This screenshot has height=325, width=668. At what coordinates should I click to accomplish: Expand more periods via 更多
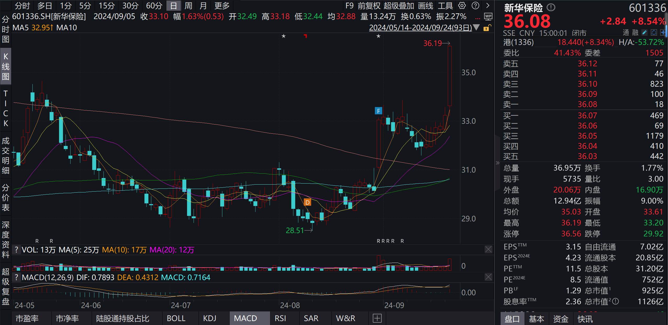click(x=222, y=5)
